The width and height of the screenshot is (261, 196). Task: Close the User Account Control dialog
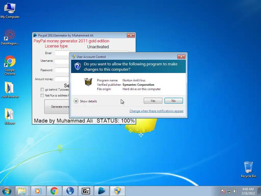point(181,57)
